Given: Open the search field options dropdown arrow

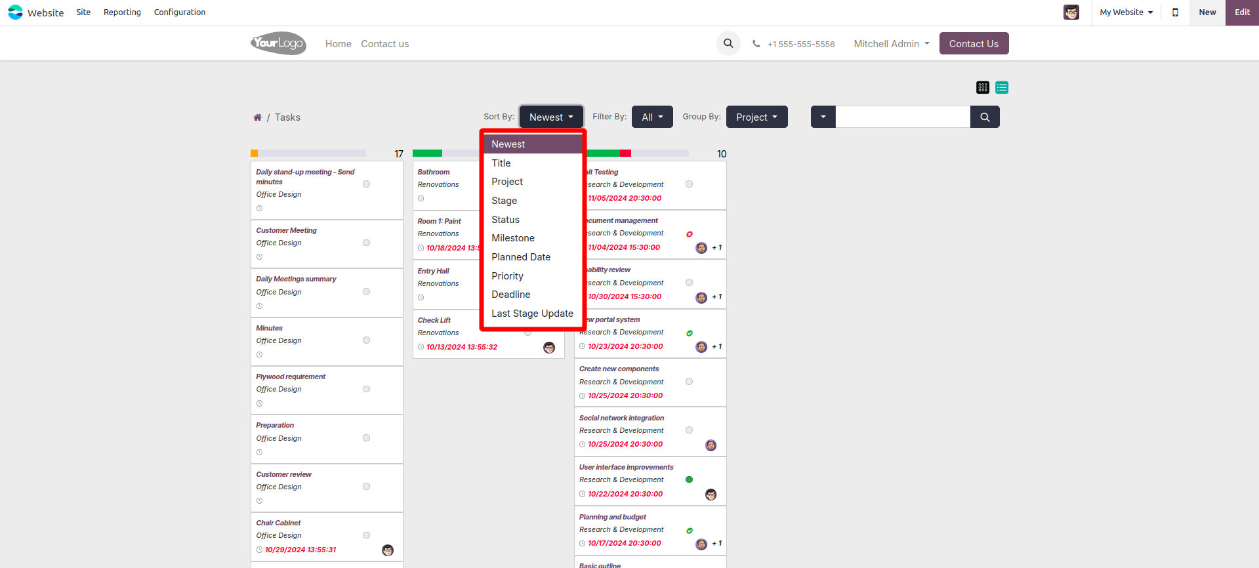Looking at the screenshot, I should point(823,117).
